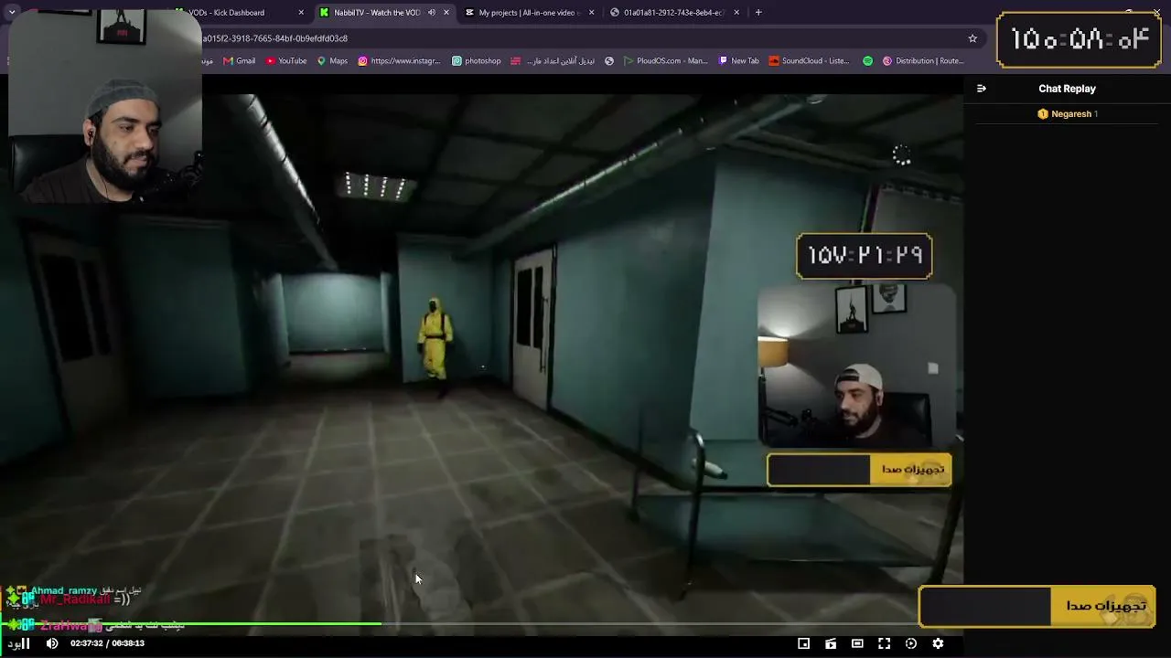Open the Instagram bookmark
This screenshot has height=658, width=1171.
pyautogui.click(x=399, y=61)
